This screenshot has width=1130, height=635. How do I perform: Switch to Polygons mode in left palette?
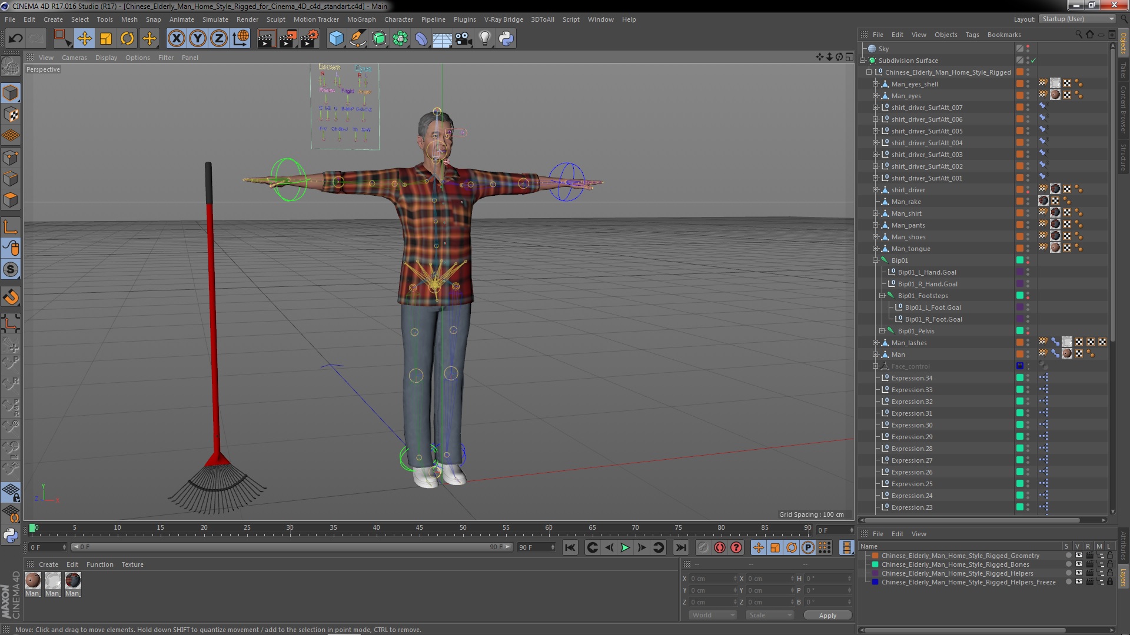11,200
